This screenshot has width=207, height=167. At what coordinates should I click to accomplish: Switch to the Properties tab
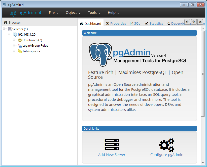(x=116, y=24)
